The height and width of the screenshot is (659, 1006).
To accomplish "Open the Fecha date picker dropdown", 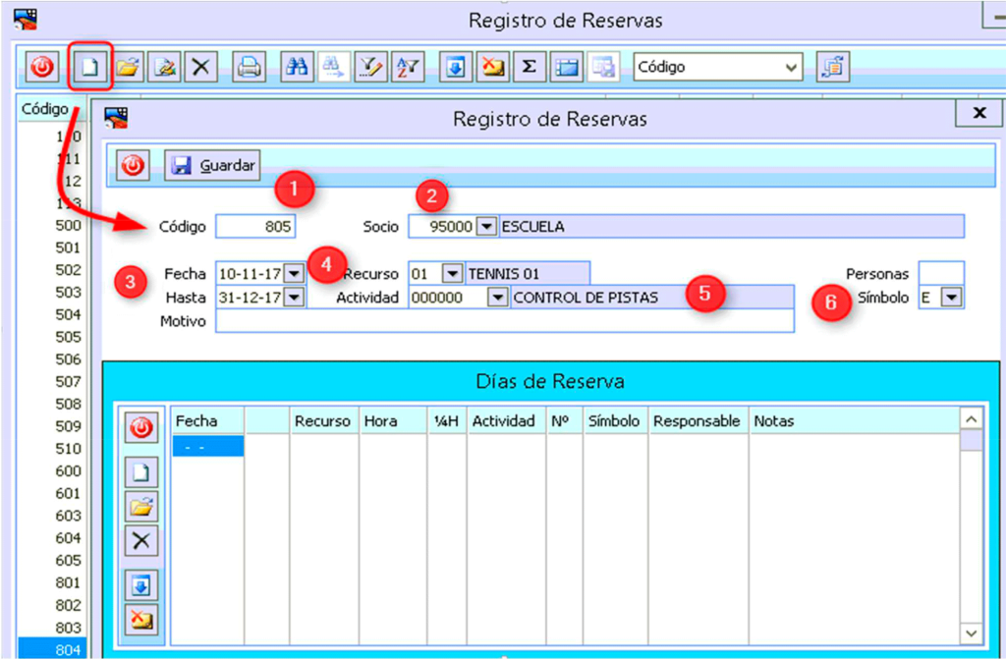I will coord(294,273).
